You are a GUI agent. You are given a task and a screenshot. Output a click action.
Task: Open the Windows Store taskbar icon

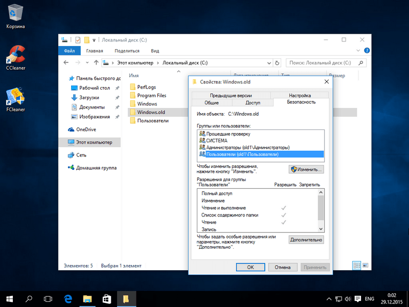(x=107, y=299)
